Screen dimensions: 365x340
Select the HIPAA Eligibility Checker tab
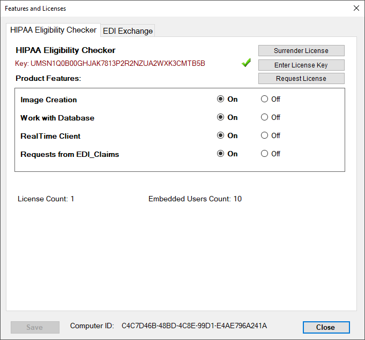[x=53, y=30]
